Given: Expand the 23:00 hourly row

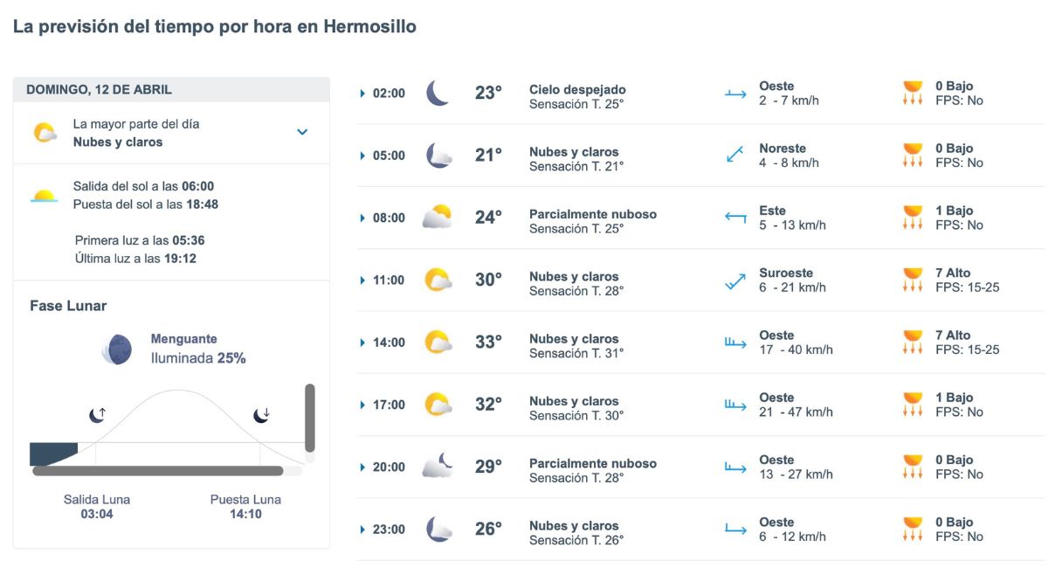Looking at the screenshot, I should pyautogui.click(x=361, y=530).
